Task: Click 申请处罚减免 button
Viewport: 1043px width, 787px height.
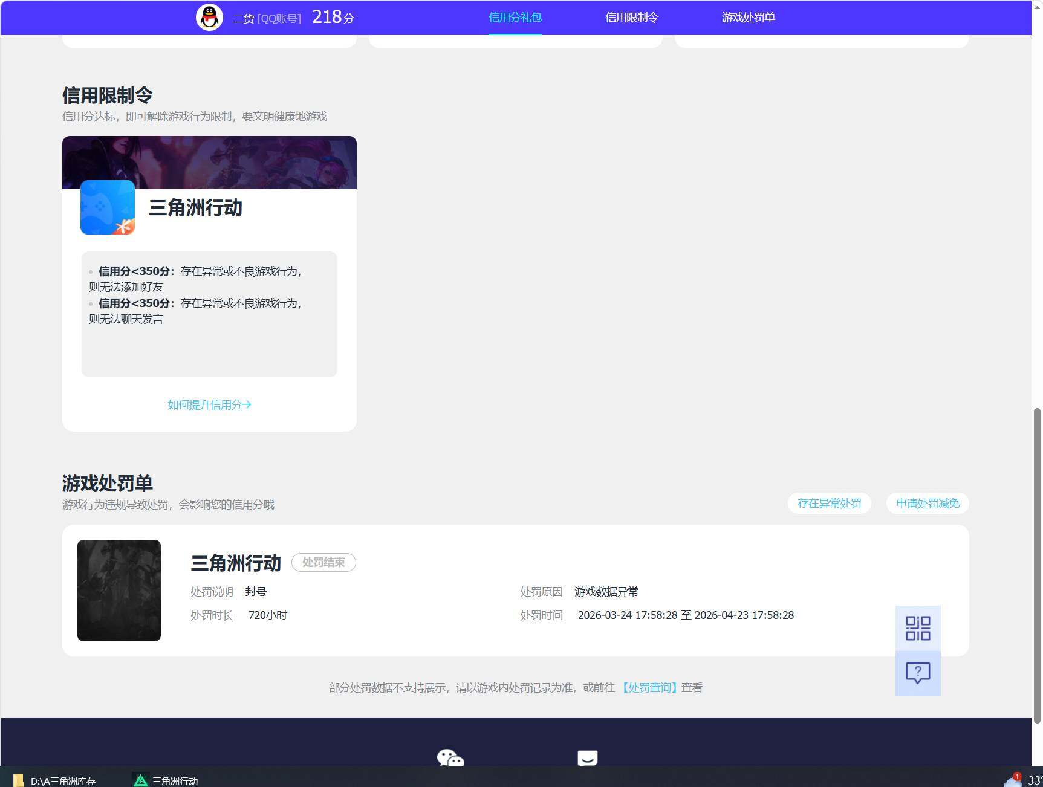Action: (x=928, y=504)
